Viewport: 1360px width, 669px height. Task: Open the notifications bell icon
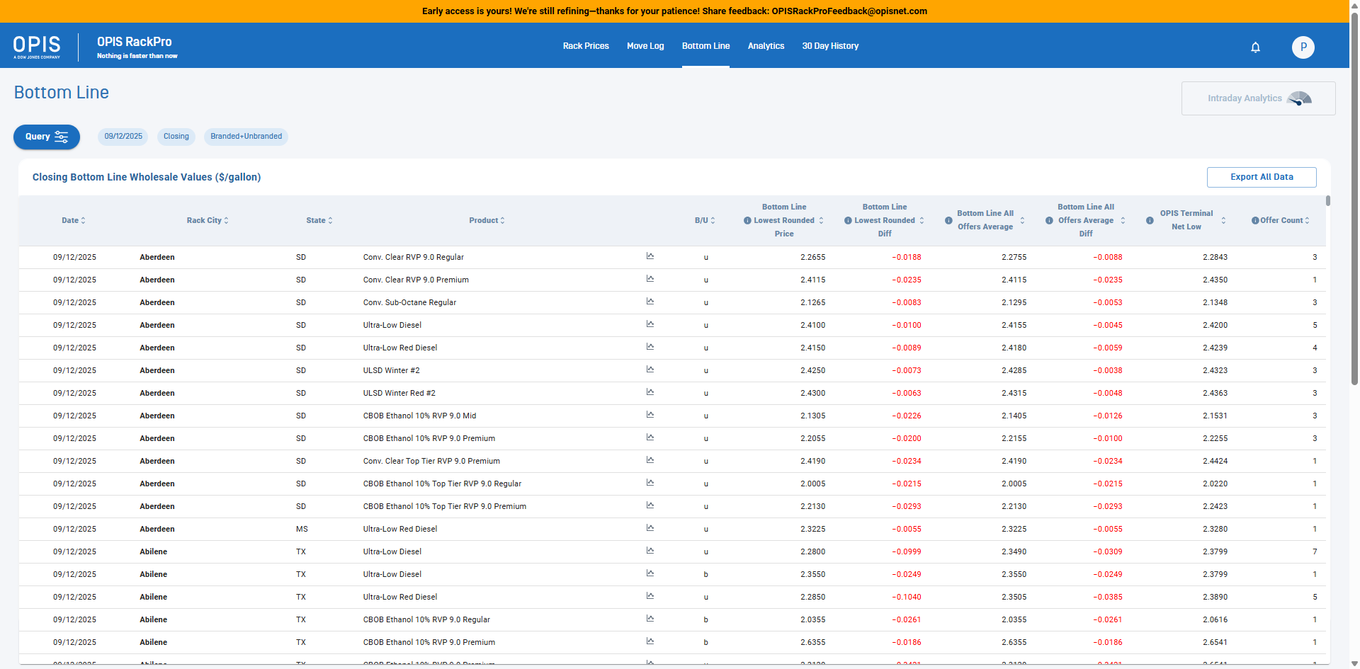tap(1255, 47)
